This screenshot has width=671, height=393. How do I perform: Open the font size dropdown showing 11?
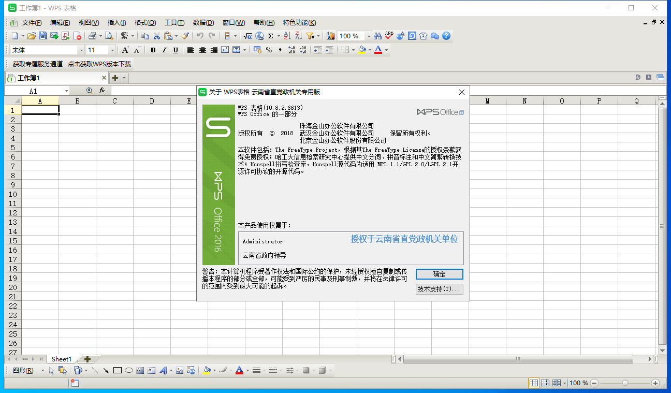click(112, 50)
